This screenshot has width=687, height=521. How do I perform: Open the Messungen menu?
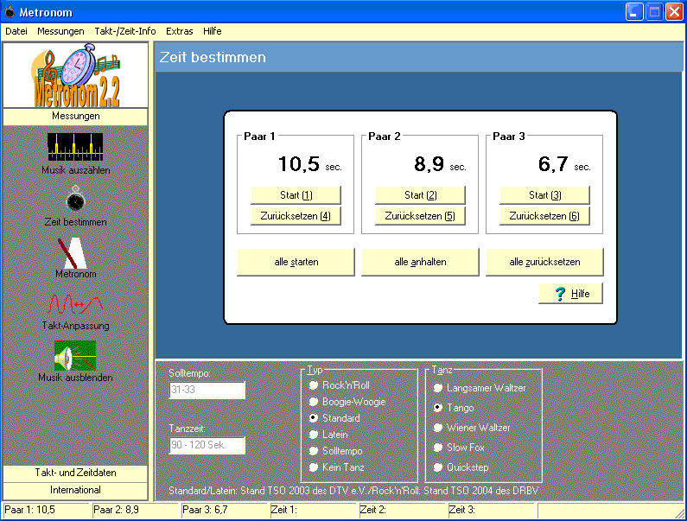[x=60, y=31]
